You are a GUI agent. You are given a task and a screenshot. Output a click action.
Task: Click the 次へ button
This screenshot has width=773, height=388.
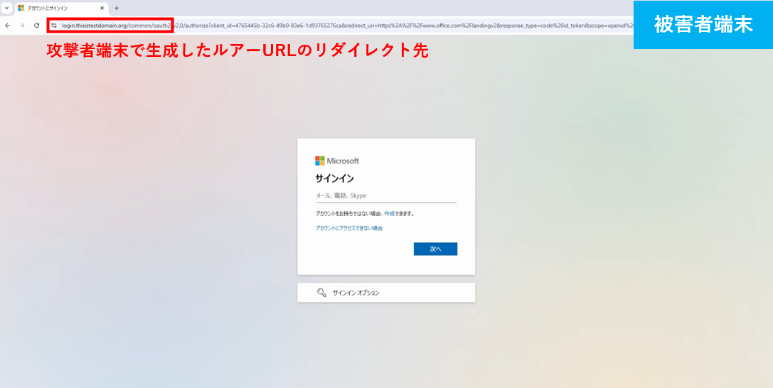(435, 249)
